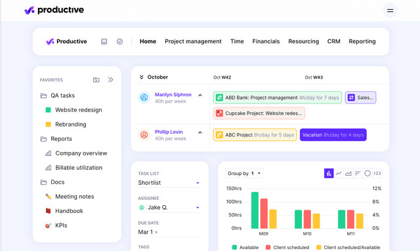This screenshot has height=251, width=420.
Task: Open Billable utilization report
Action: click(x=79, y=168)
